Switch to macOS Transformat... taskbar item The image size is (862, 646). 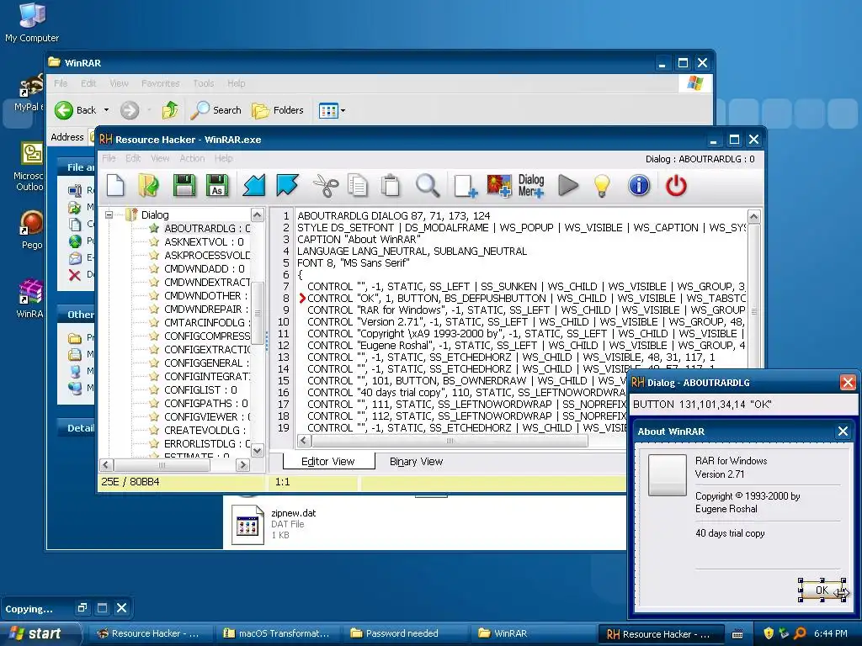coord(276,633)
